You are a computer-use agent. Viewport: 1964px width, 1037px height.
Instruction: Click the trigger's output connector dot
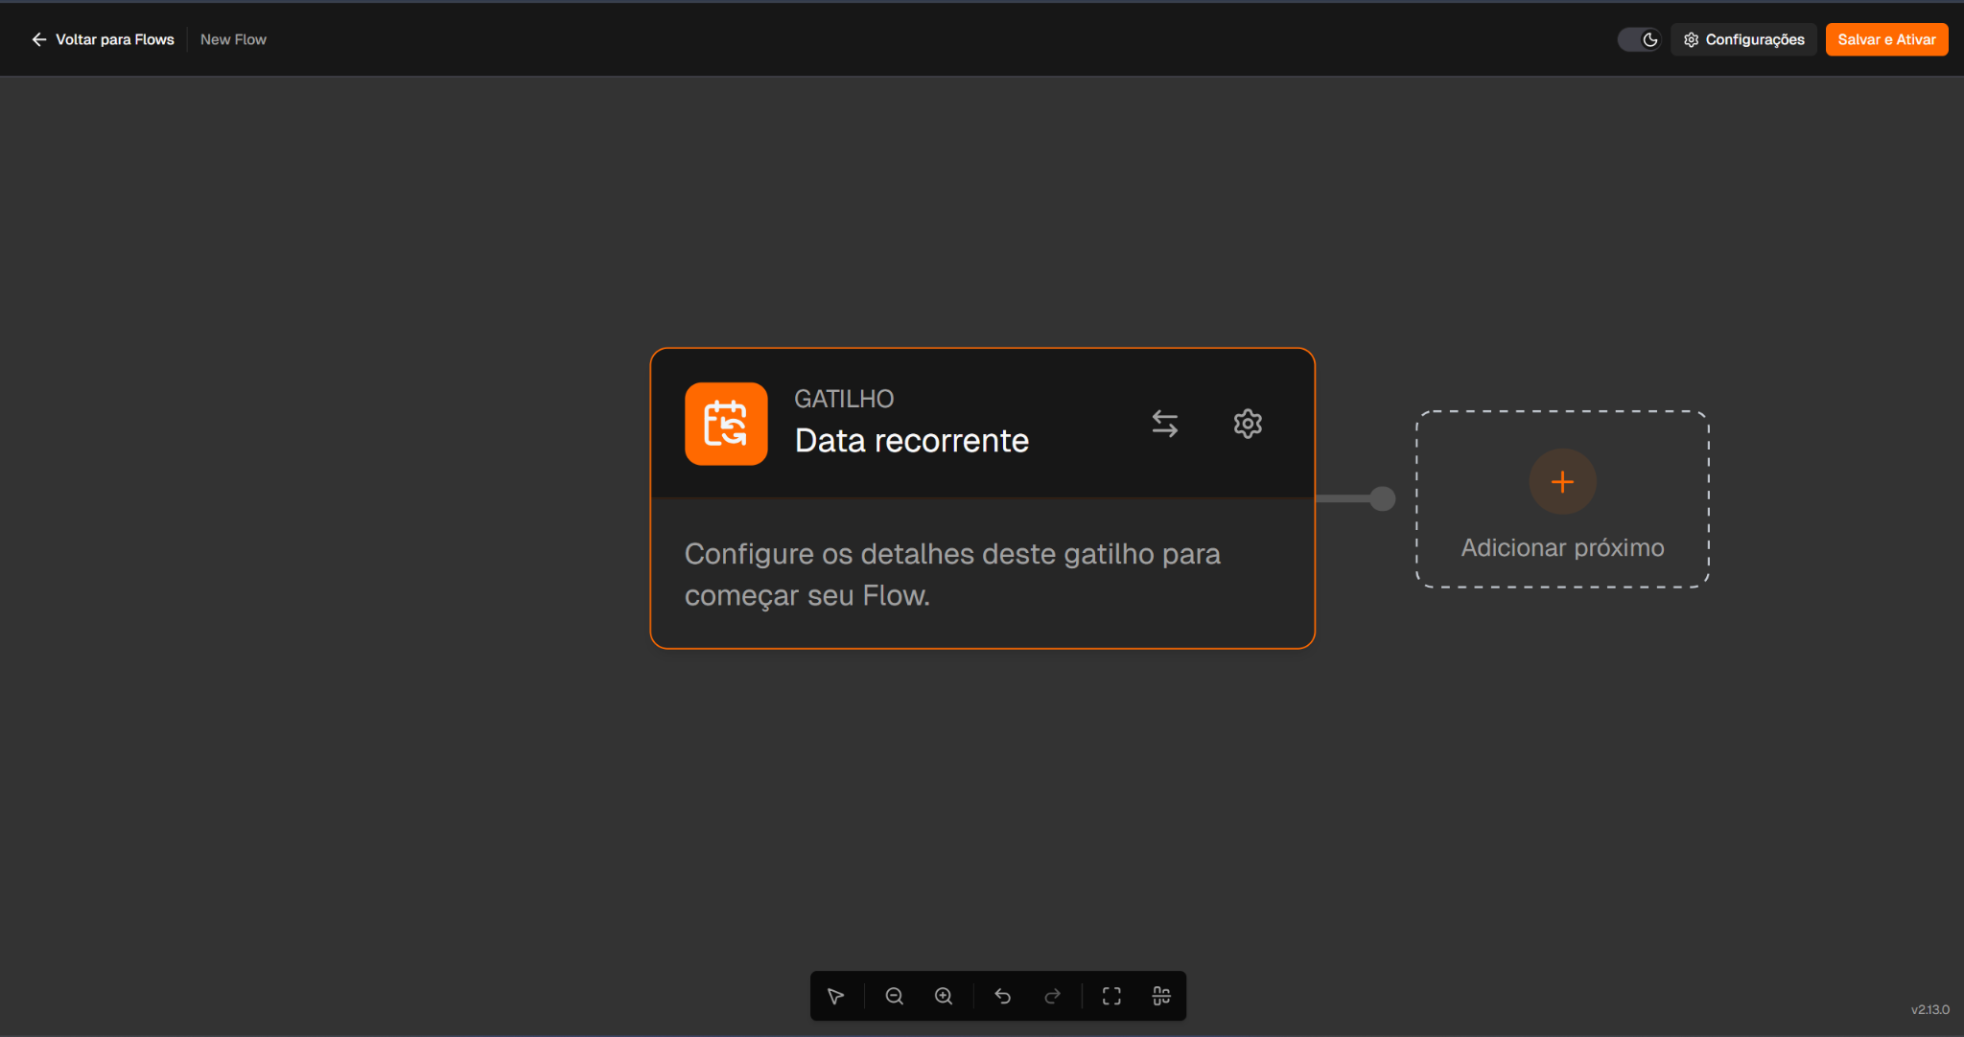point(1382,498)
